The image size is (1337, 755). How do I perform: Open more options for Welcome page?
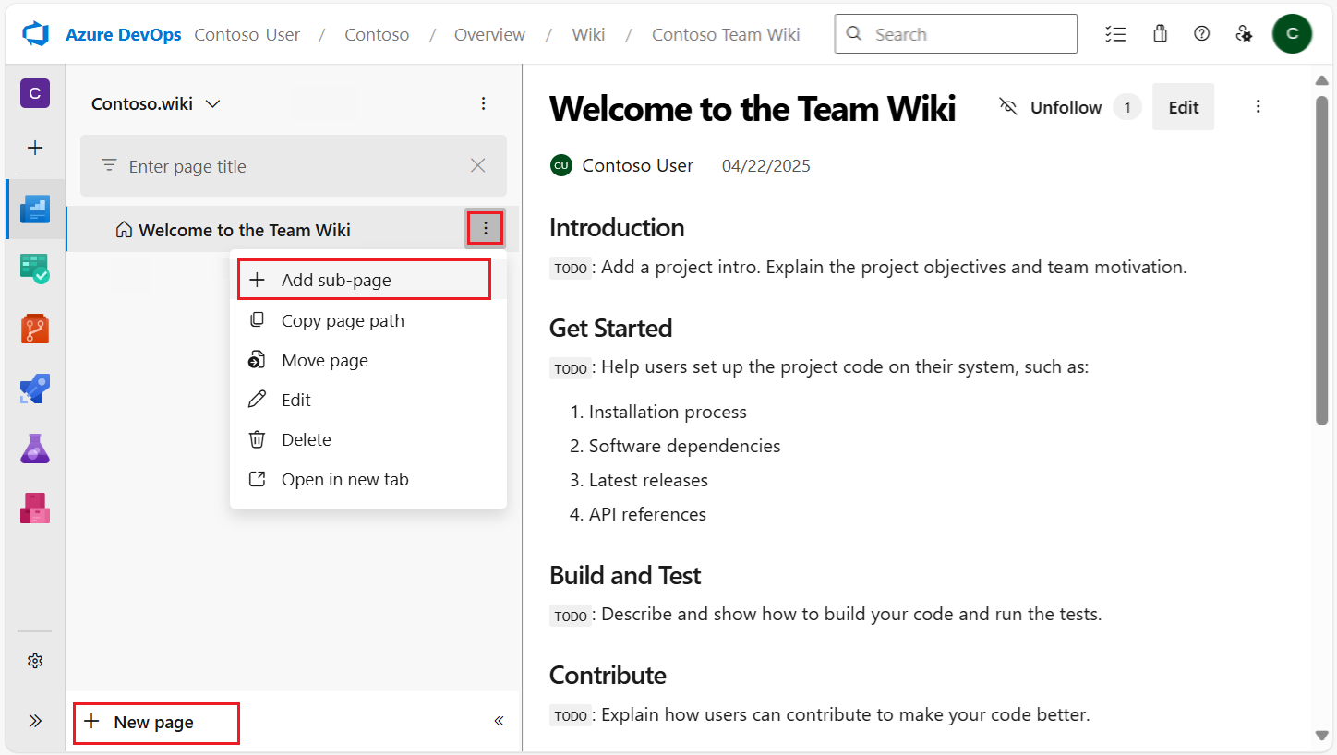tap(485, 228)
